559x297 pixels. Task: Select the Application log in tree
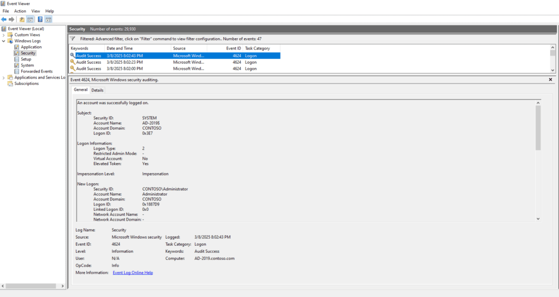click(31, 47)
